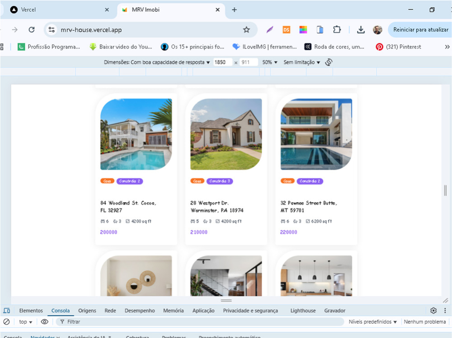452x338 pixels.
Task: Clear the console with the block icon
Action: (6, 322)
